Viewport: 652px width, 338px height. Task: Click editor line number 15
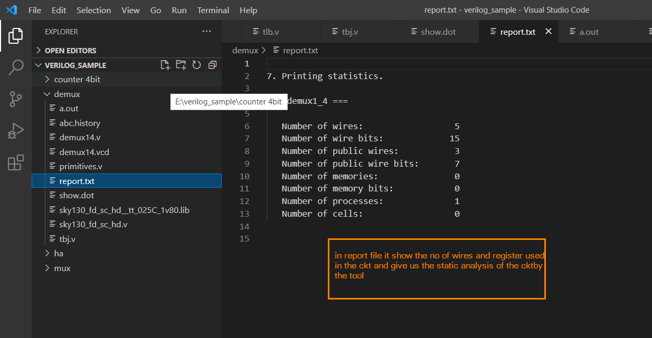244,239
